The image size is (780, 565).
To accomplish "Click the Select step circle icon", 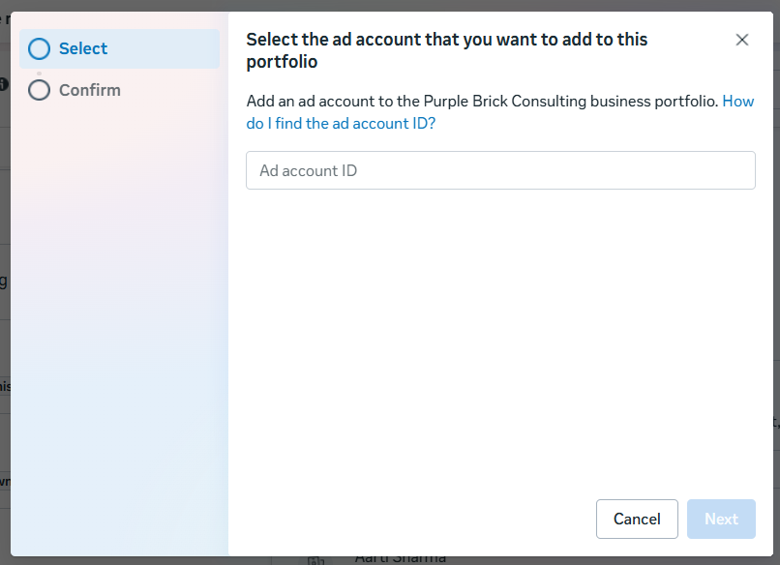I will tap(39, 49).
